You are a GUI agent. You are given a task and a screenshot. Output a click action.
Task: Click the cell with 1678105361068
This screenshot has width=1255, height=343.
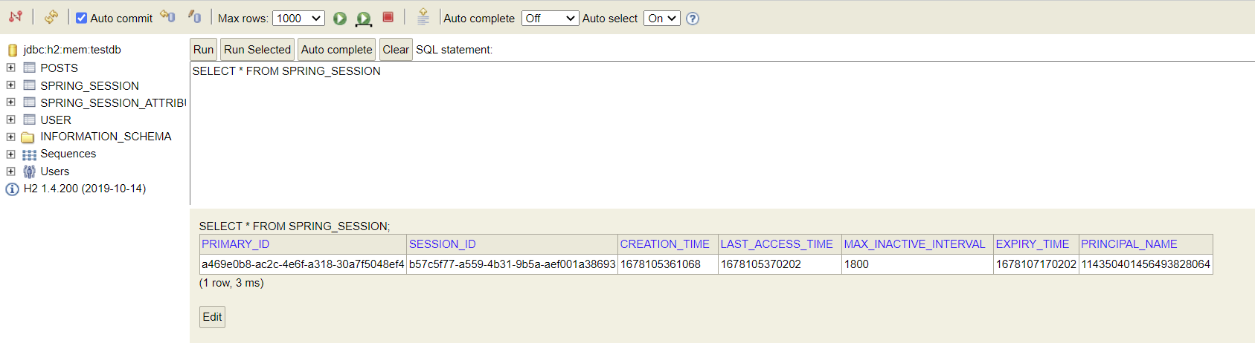(668, 264)
